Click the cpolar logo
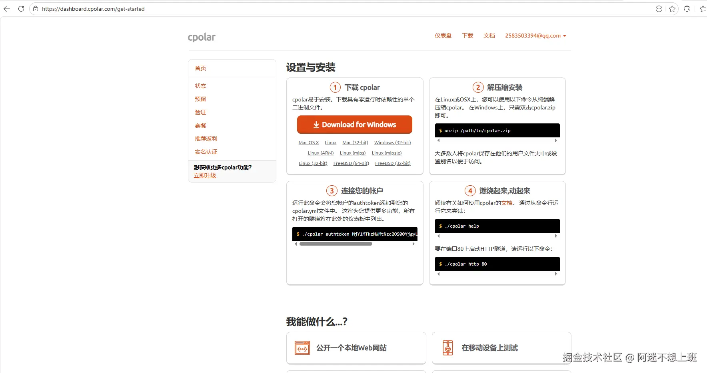Image resolution: width=707 pixels, height=373 pixels. (x=202, y=37)
